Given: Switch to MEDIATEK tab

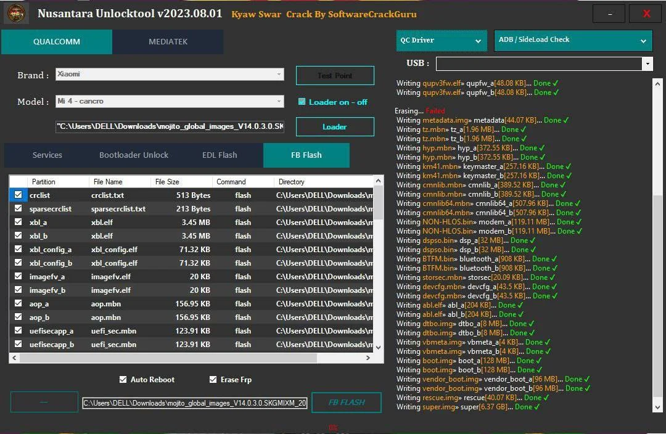Looking at the screenshot, I should tap(168, 42).
